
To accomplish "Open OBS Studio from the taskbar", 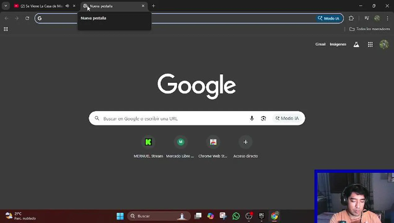I will click(249, 216).
